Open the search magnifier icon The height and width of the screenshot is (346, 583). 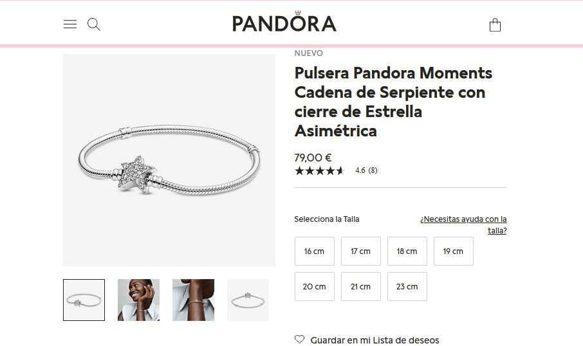pyautogui.click(x=94, y=25)
